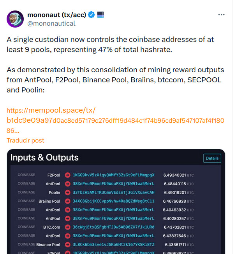Click the Inputs & Outputs image preview heading
236x254 pixels.
(44, 158)
